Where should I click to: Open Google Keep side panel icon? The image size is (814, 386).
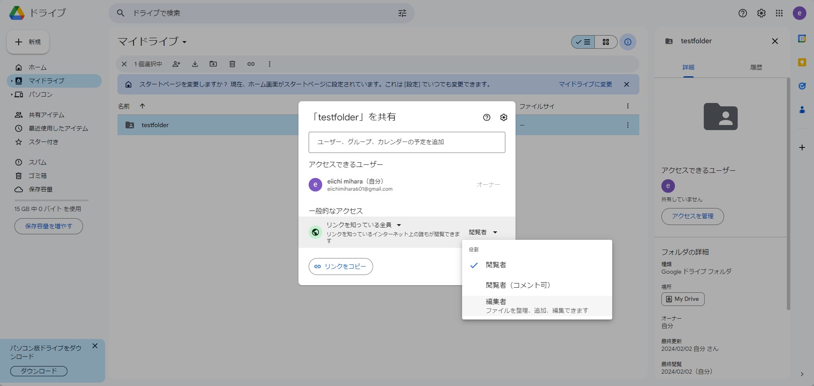[x=802, y=62]
